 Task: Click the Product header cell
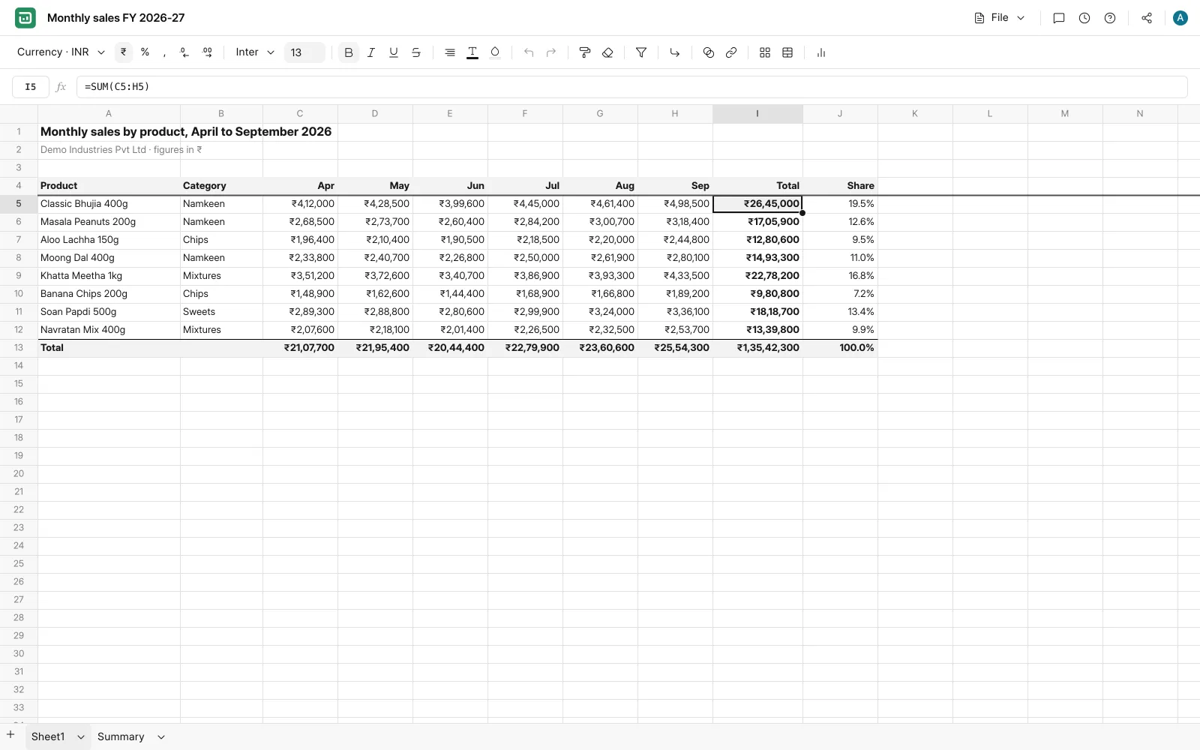(109, 186)
